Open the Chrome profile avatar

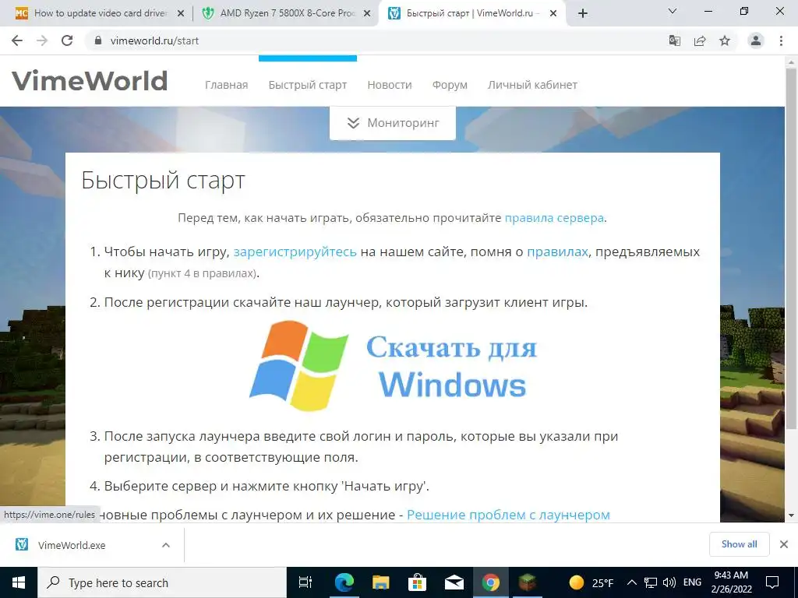coord(756,40)
